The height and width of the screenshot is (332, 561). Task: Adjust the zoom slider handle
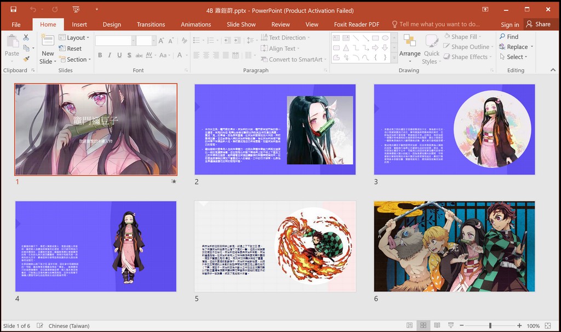490,325
